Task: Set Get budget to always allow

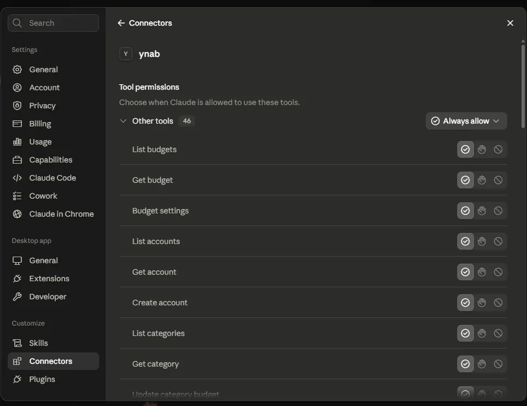Action: (x=465, y=180)
